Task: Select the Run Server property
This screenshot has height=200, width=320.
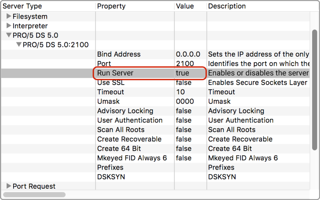Action: [x=115, y=73]
